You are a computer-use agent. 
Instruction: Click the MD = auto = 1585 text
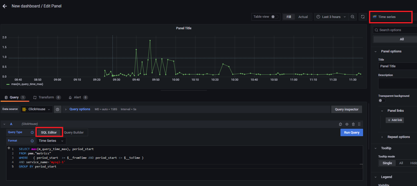(106, 109)
